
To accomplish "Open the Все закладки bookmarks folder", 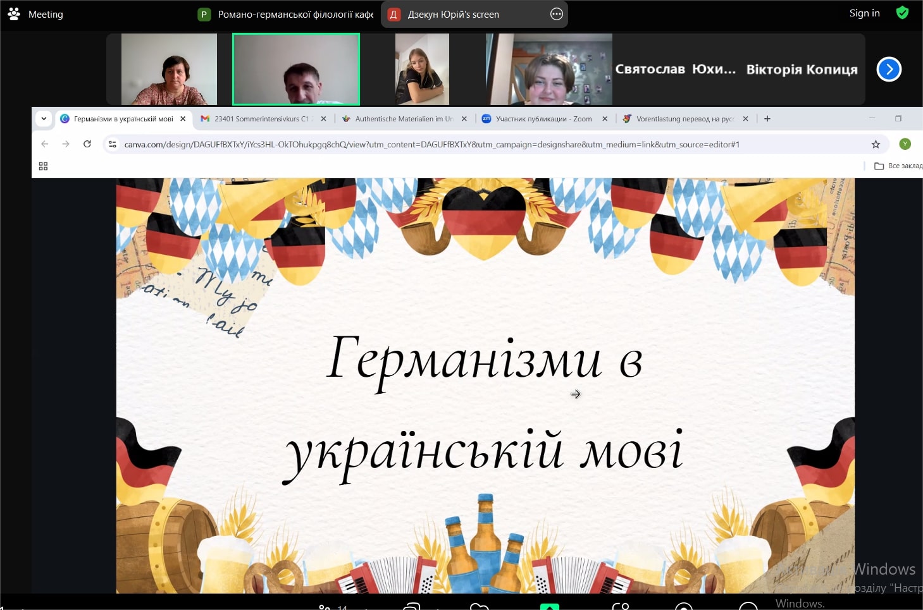I will [898, 166].
